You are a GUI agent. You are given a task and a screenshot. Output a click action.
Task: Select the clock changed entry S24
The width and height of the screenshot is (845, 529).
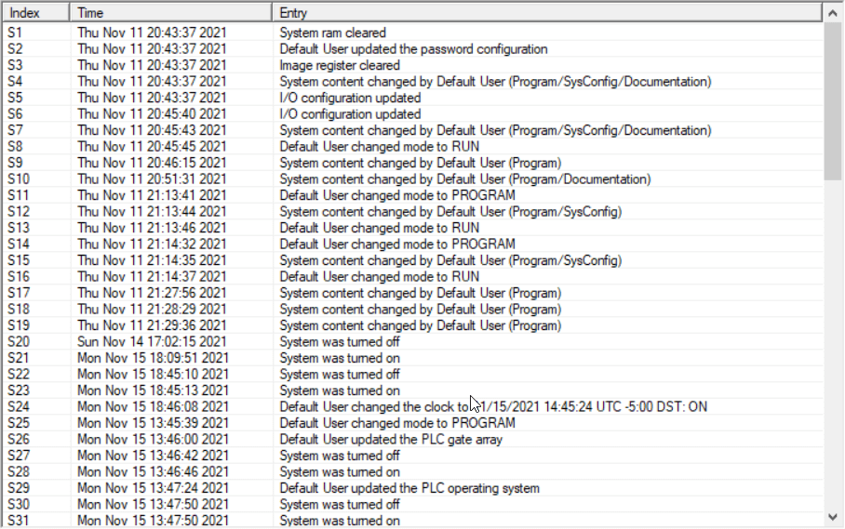pyautogui.click(x=493, y=407)
